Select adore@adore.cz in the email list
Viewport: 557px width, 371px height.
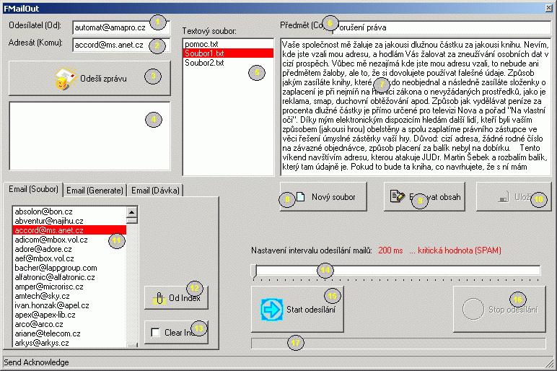pyautogui.click(x=69, y=249)
